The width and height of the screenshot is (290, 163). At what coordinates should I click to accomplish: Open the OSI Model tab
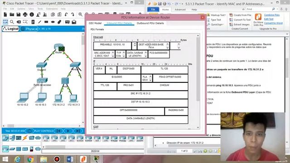[95, 23]
